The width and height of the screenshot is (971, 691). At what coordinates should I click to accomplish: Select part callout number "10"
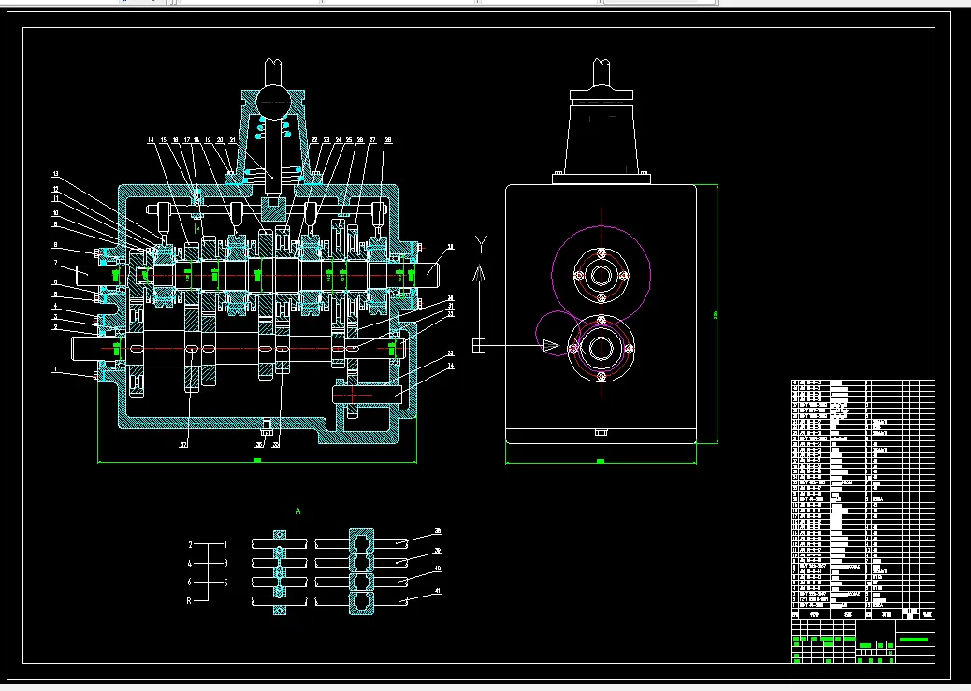(x=55, y=213)
